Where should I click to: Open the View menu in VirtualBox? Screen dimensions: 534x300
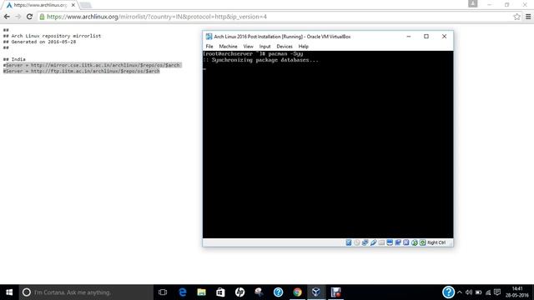point(249,47)
